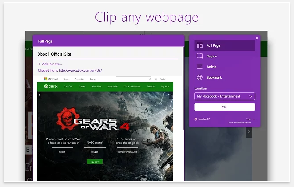The width and height of the screenshot is (294, 187).
Task: Click the Xbox logo in green bar
Action: point(51,87)
